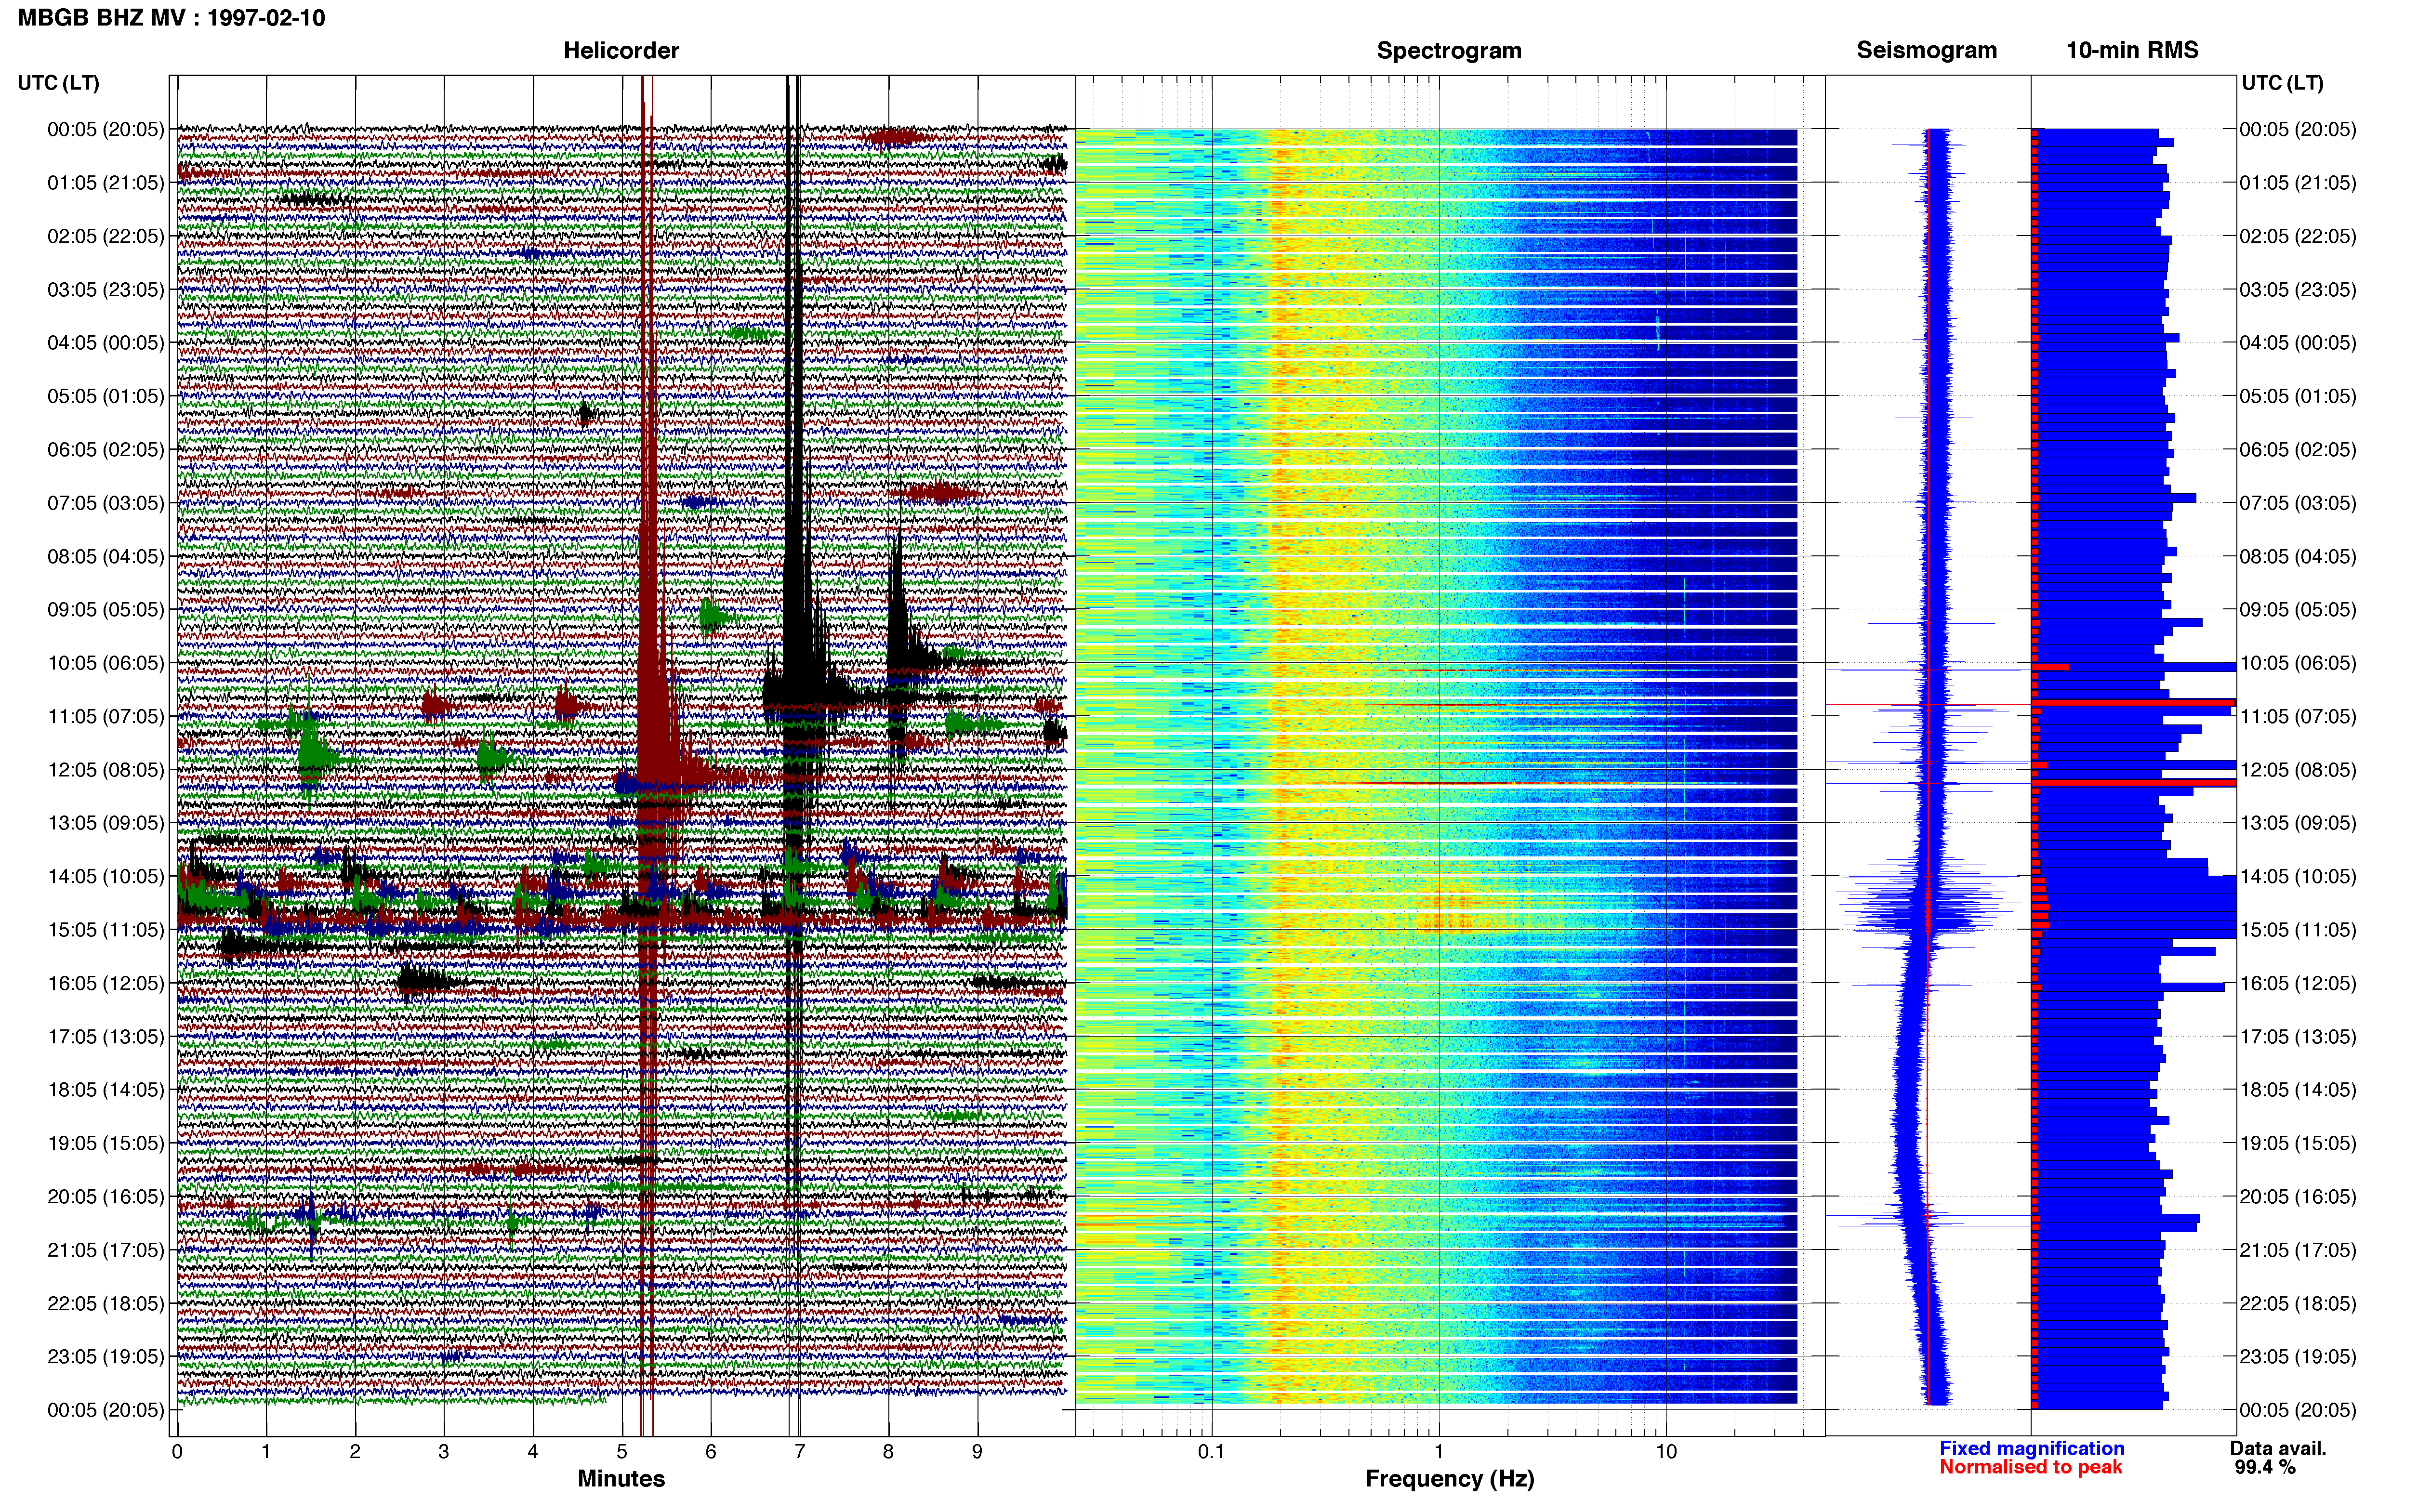The width and height of the screenshot is (2418, 1512).
Task: Click right-side time label '10:05 (06:05)'
Action: click(2298, 663)
